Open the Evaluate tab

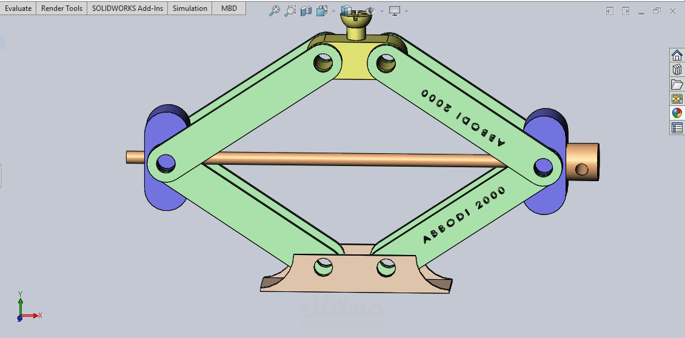click(18, 8)
